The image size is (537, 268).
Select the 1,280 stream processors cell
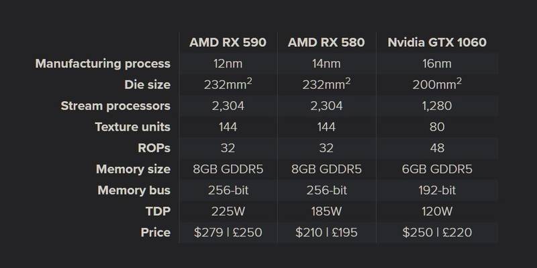coord(437,106)
